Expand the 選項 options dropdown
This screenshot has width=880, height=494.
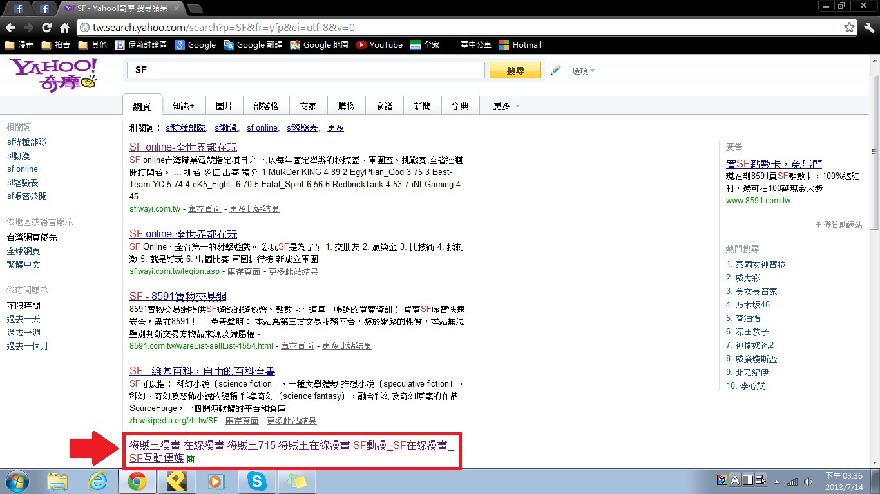tap(583, 71)
